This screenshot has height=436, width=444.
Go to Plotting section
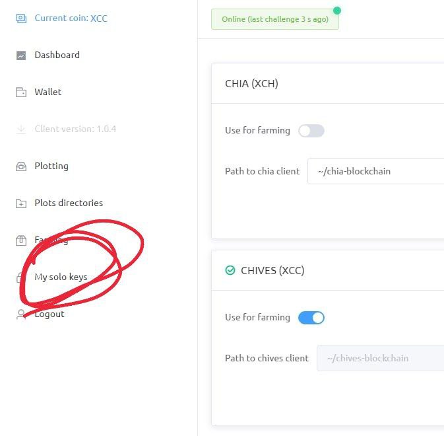(x=51, y=166)
